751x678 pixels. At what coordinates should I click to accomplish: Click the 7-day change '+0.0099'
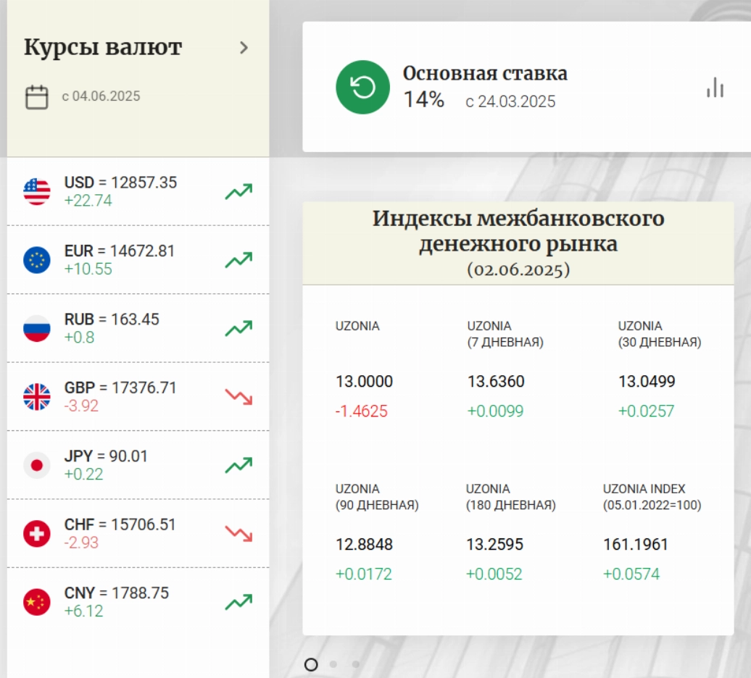[x=495, y=411]
